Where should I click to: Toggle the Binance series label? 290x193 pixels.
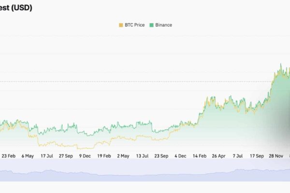coord(163,25)
